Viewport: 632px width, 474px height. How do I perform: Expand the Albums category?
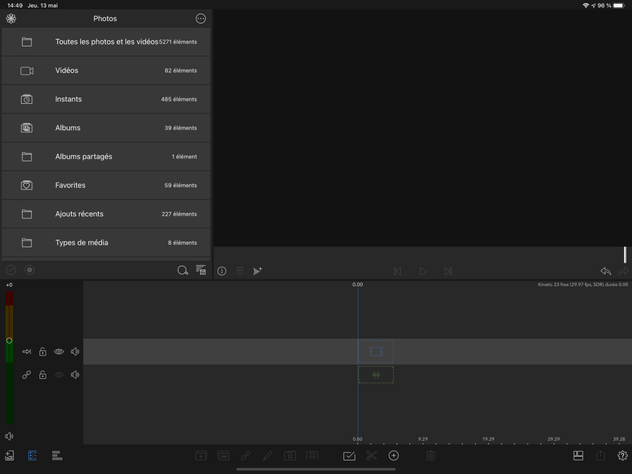106,128
